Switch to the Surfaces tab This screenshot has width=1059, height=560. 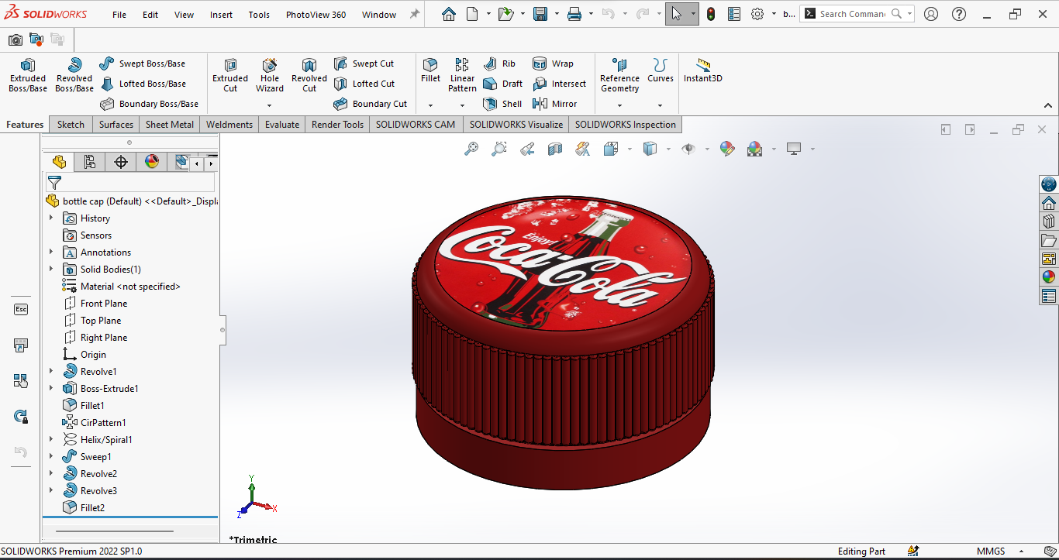point(116,125)
